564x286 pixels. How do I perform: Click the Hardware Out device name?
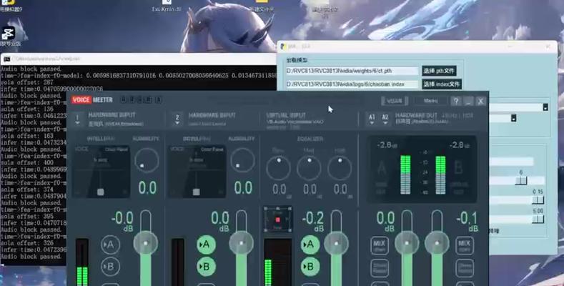pos(422,122)
